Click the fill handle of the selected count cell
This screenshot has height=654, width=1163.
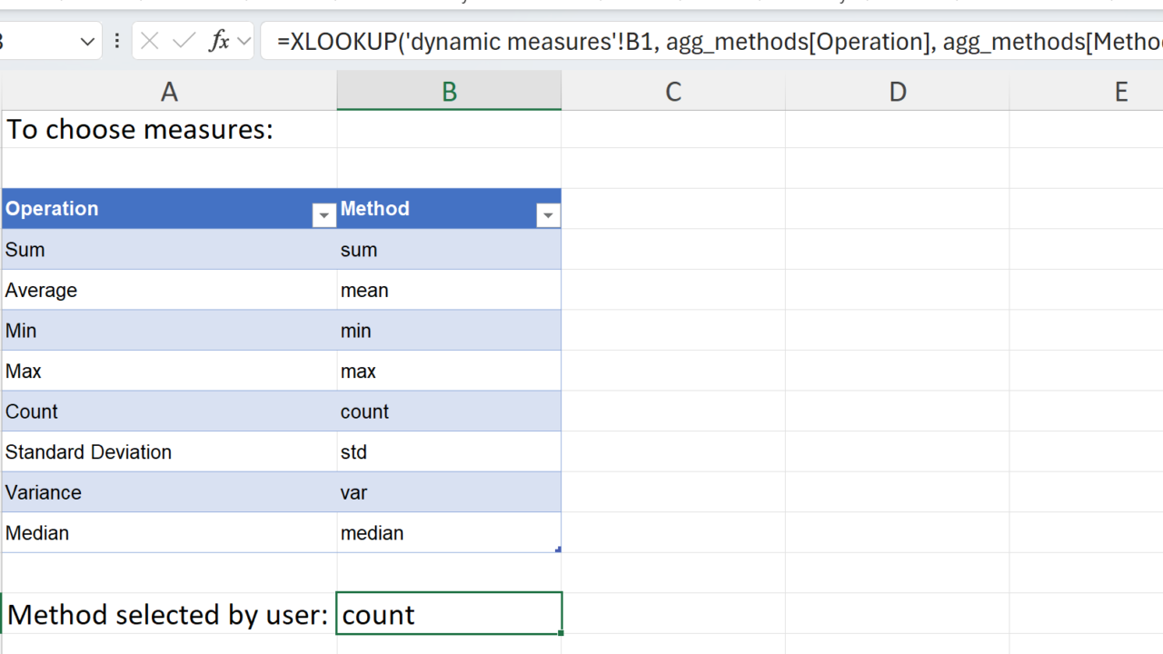tap(562, 633)
